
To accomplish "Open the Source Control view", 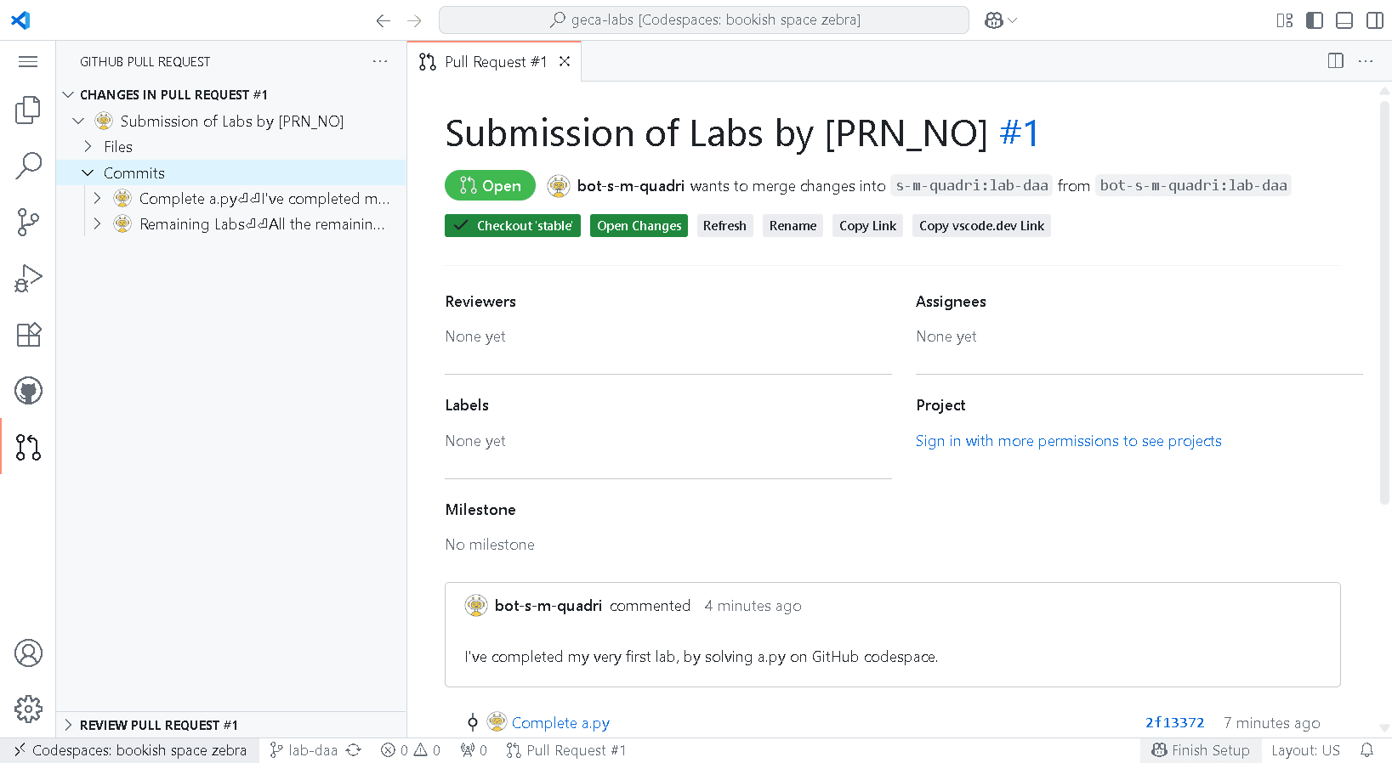I will [x=28, y=223].
